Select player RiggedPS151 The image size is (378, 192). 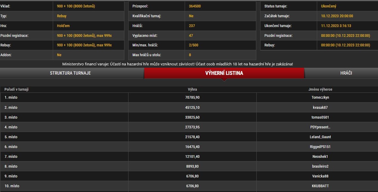320,147
